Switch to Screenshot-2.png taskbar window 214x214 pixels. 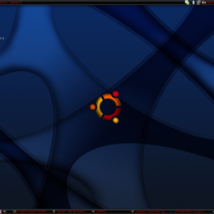pyautogui.click(x=190, y=211)
